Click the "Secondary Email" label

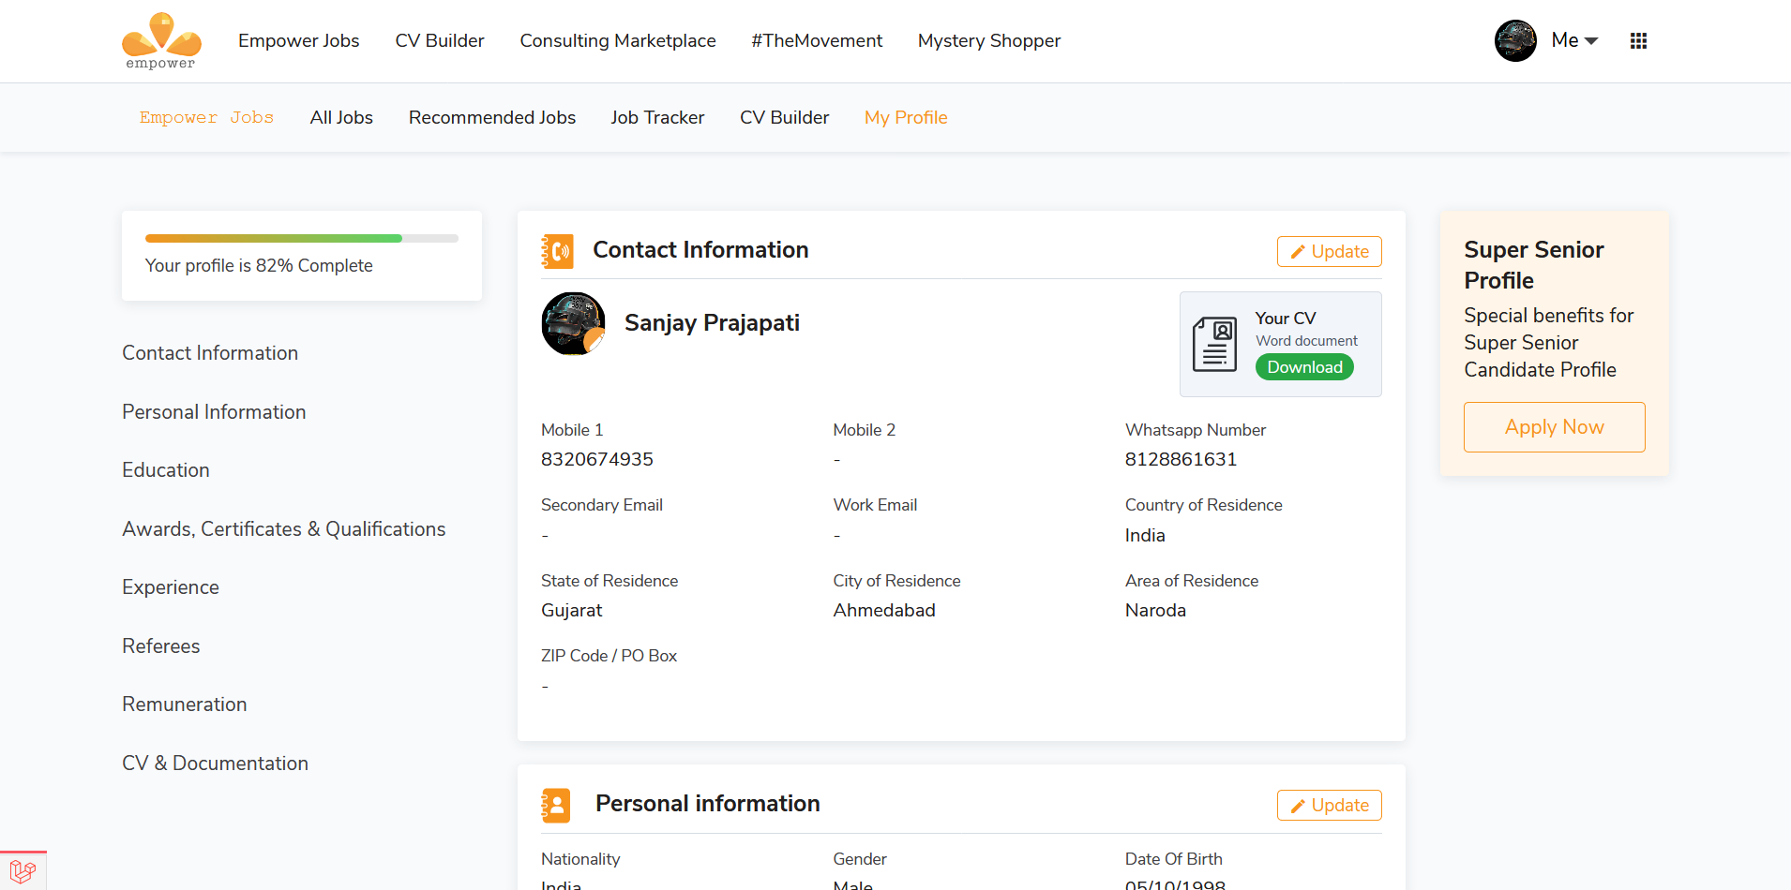coord(602,505)
